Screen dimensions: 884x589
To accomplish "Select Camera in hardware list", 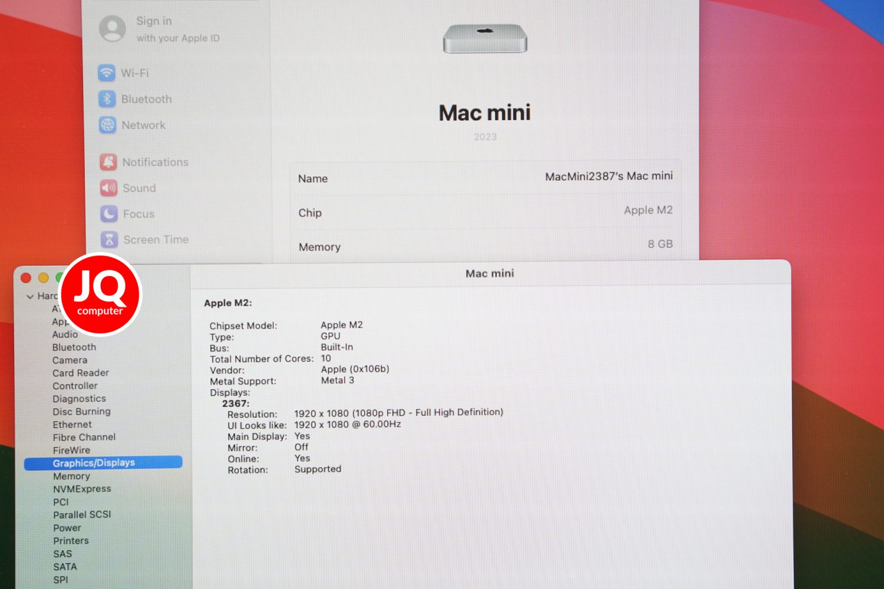I will tap(70, 360).
